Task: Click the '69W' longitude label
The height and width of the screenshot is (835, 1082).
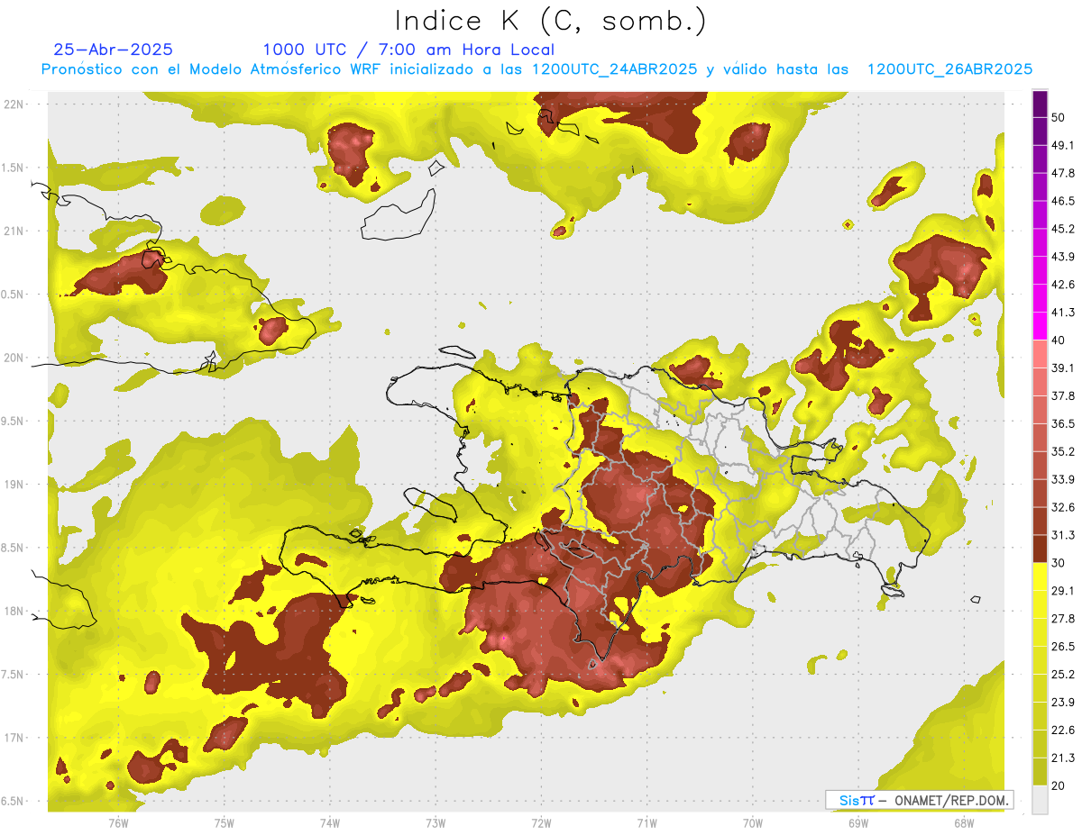Action: click(857, 822)
